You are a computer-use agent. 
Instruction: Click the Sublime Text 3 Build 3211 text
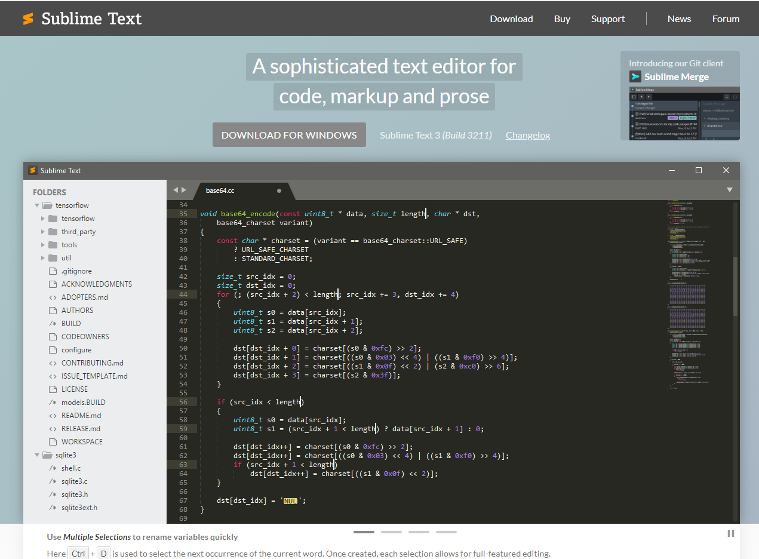click(436, 136)
